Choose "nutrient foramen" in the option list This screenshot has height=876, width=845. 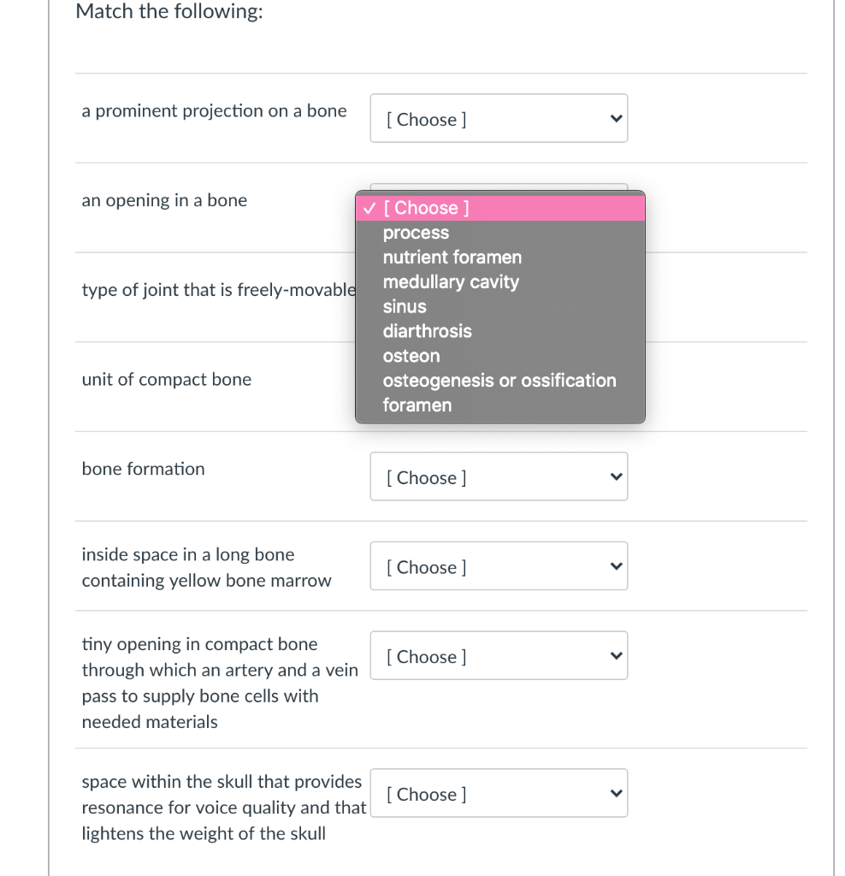(452, 257)
